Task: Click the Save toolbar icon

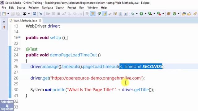Action: coord(12,14)
